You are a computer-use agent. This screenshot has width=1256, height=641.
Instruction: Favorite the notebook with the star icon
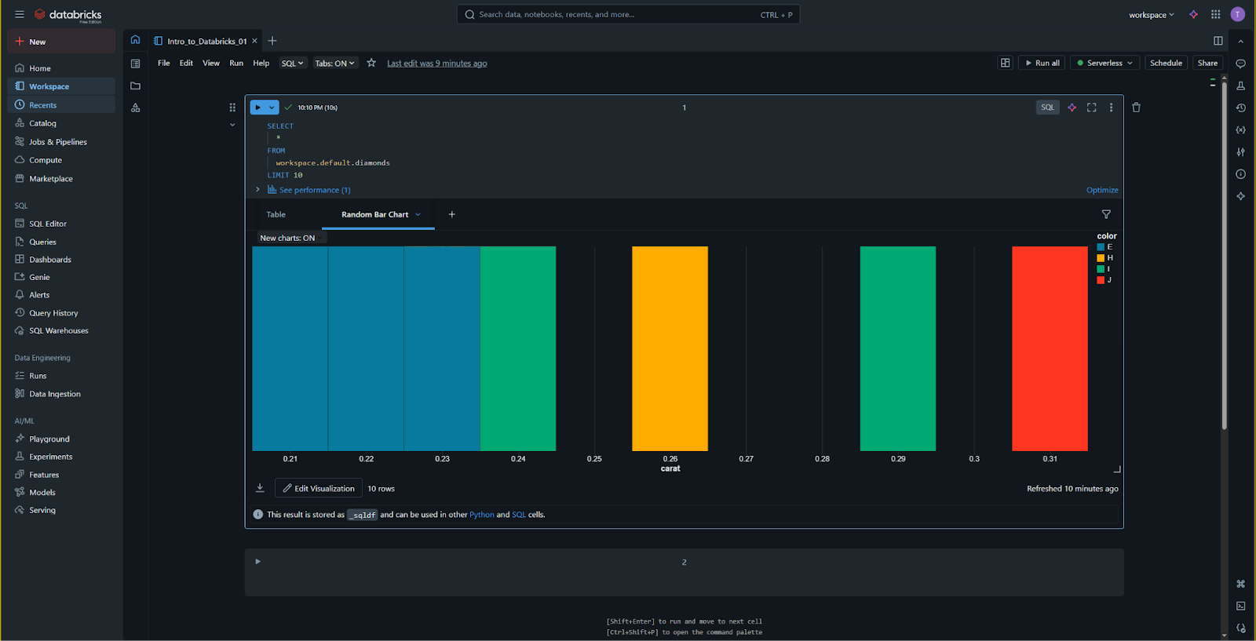[x=371, y=63]
